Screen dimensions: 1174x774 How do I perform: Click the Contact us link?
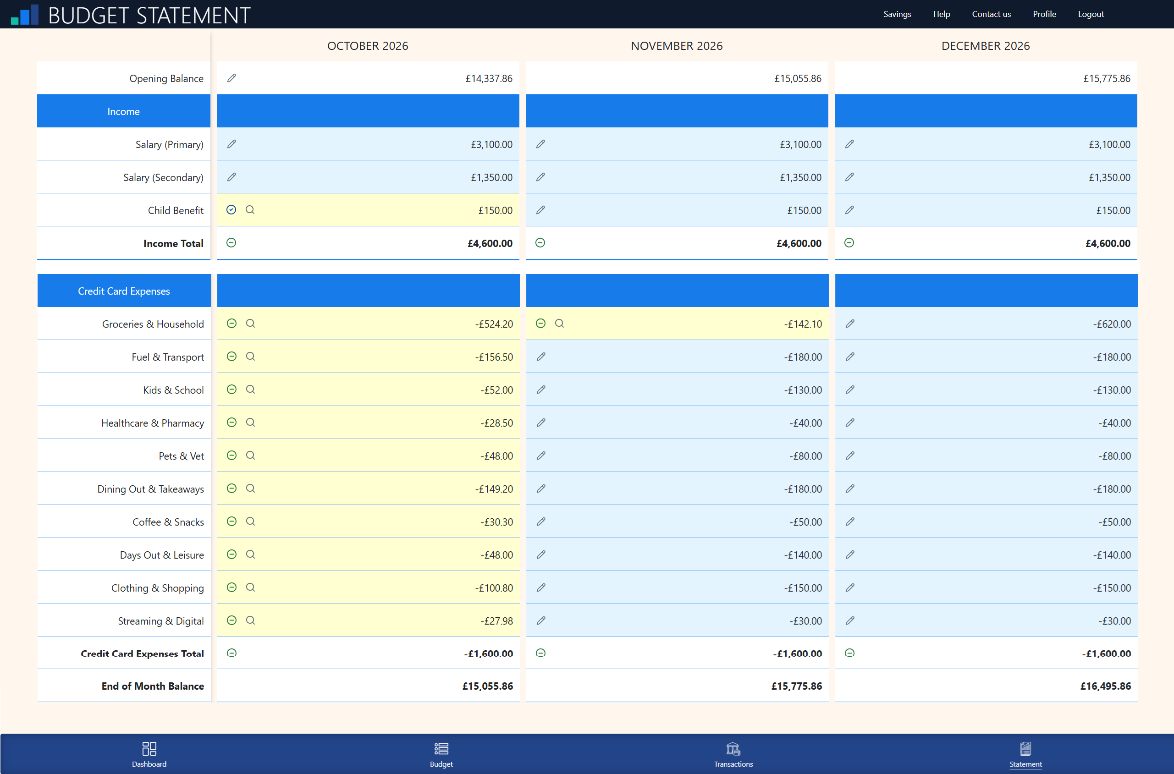(992, 14)
